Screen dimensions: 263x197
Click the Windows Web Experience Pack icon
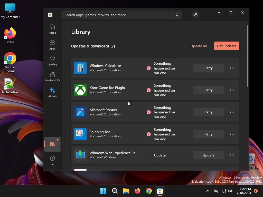pos(80,155)
